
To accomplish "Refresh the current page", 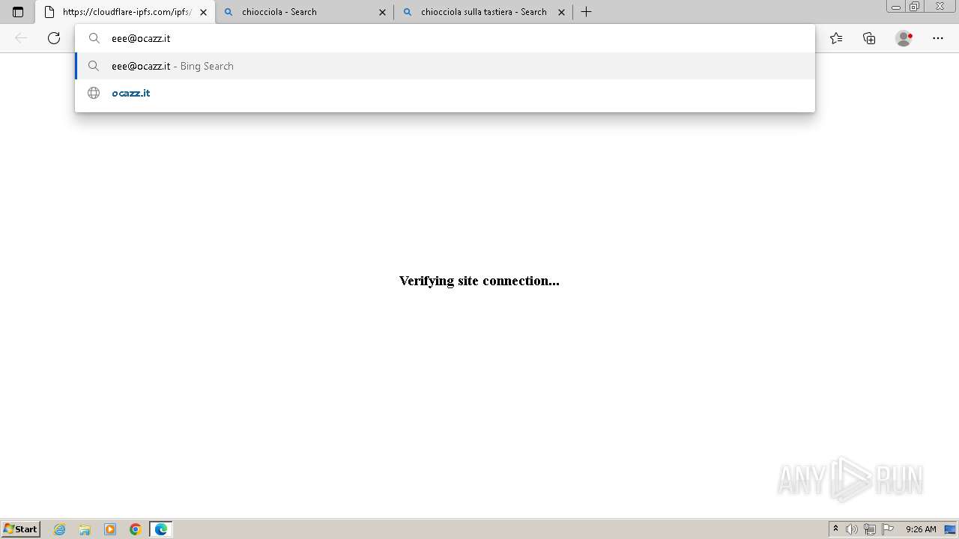I will point(54,38).
